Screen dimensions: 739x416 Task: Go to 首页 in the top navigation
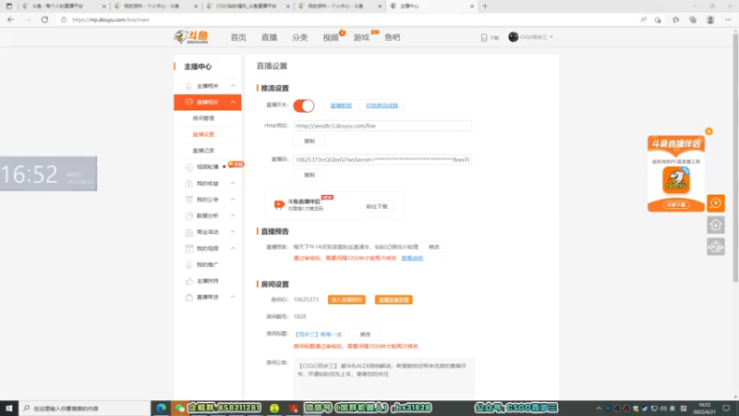[x=238, y=37]
